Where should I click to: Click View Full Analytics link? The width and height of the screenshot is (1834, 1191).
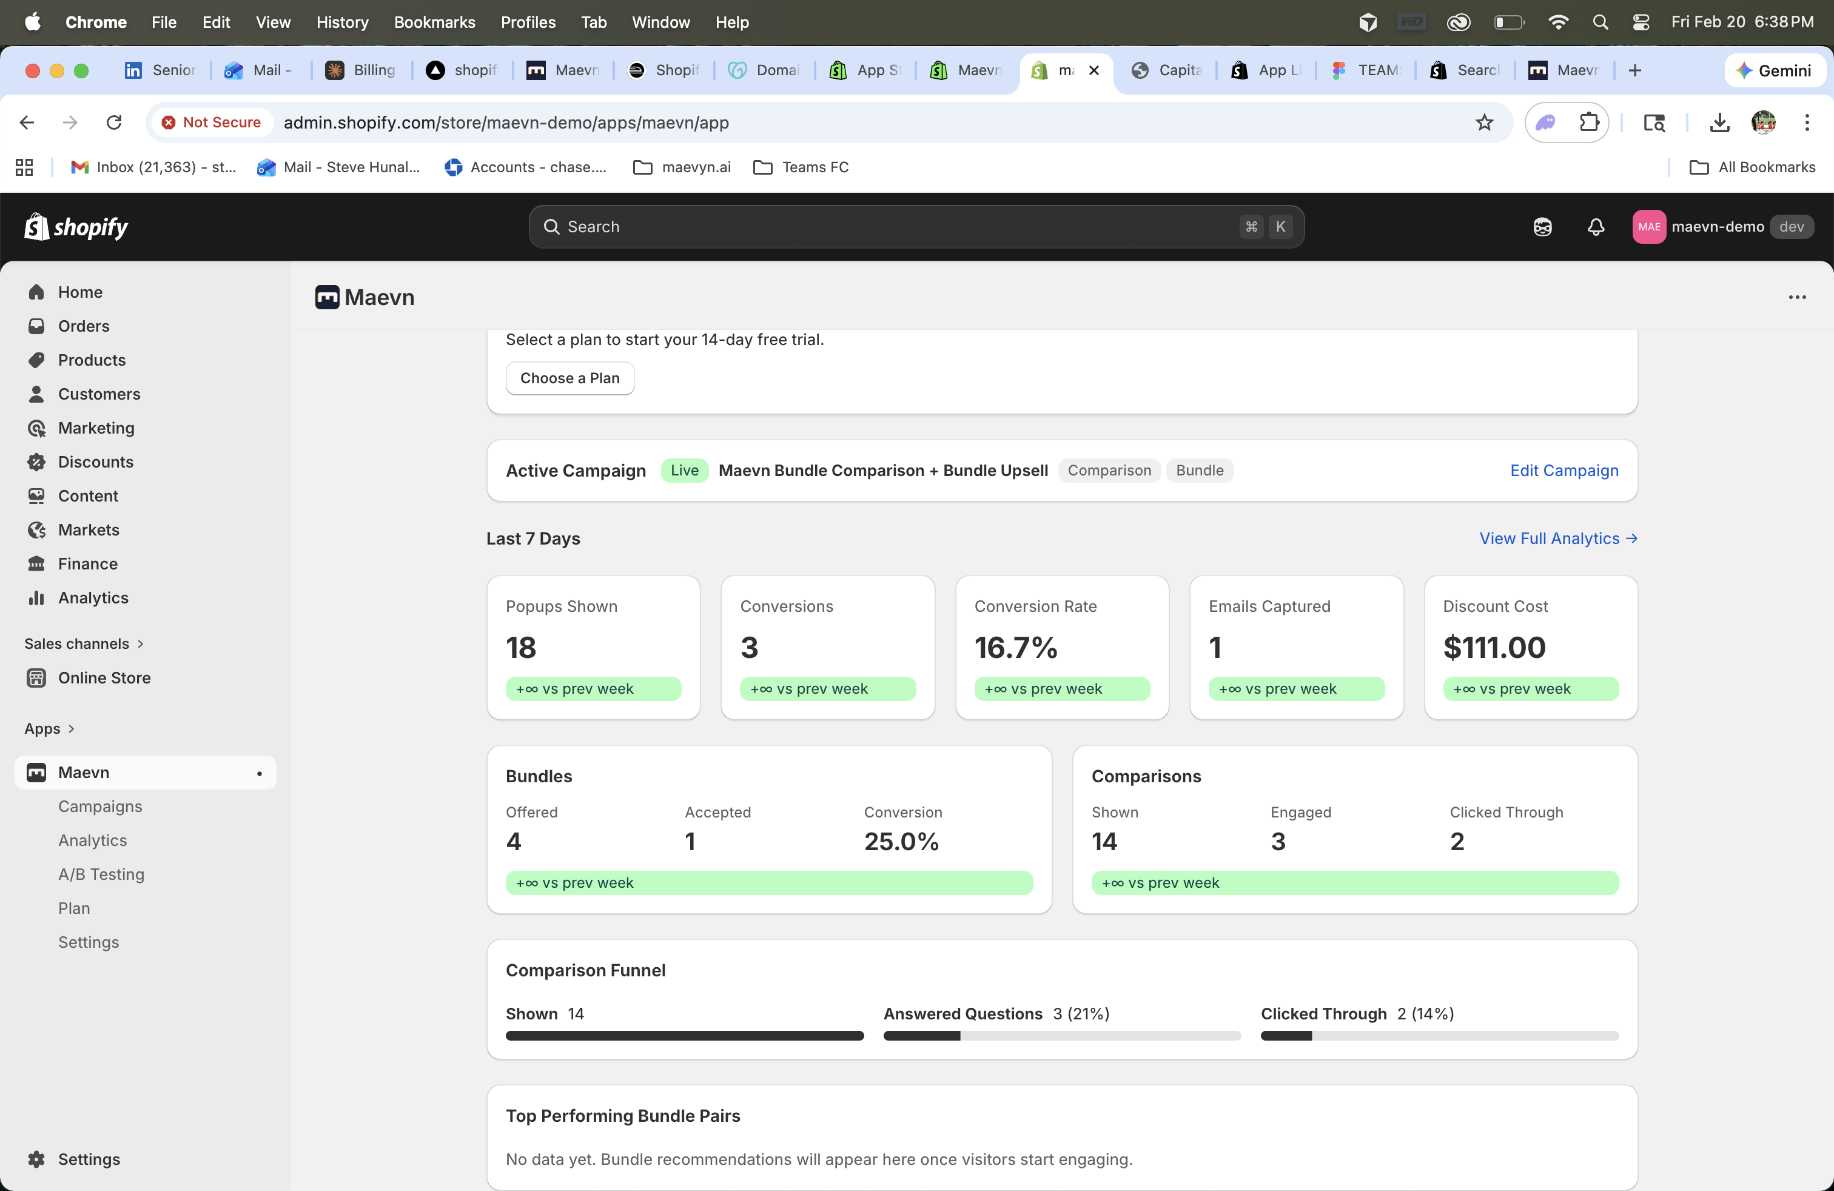[1557, 538]
